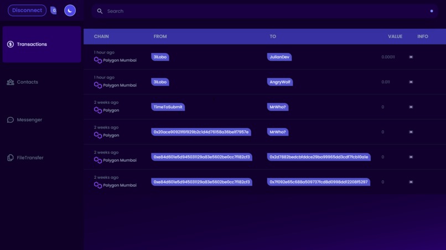
Task: Open the Contacts sidebar tab
Action: pos(42,82)
